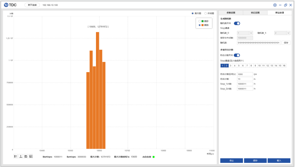Click the 断开连接 button
Viewport: 295px width, 167px height.
coord(32,5)
